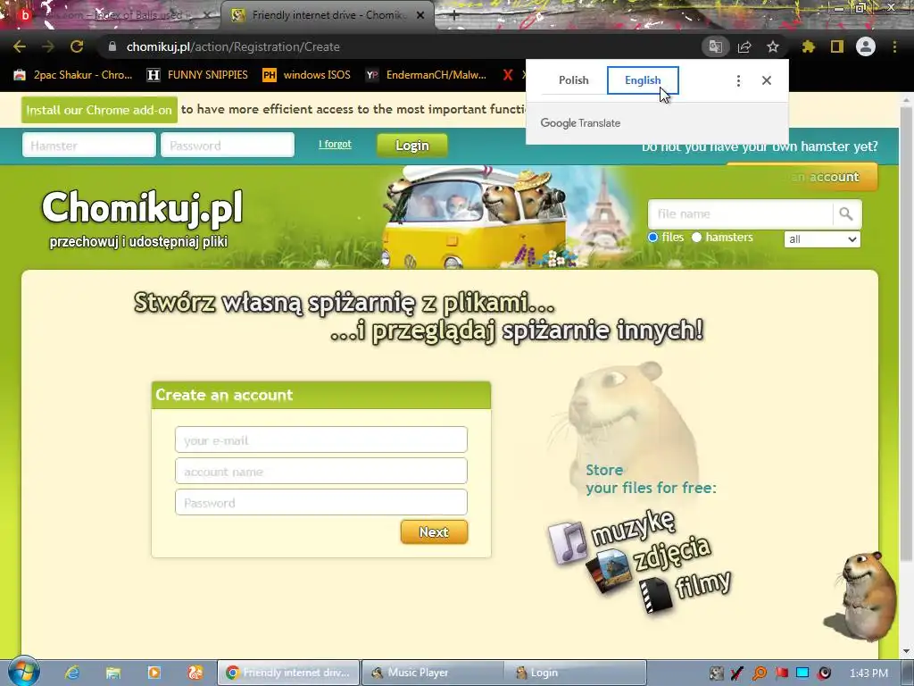Viewport: 914px width, 686px height.
Task: Select the files radio button
Action: [x=652, y=238]
